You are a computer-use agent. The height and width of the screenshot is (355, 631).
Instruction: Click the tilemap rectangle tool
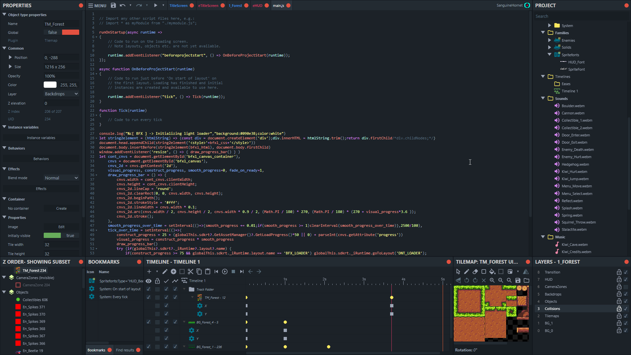484,272
